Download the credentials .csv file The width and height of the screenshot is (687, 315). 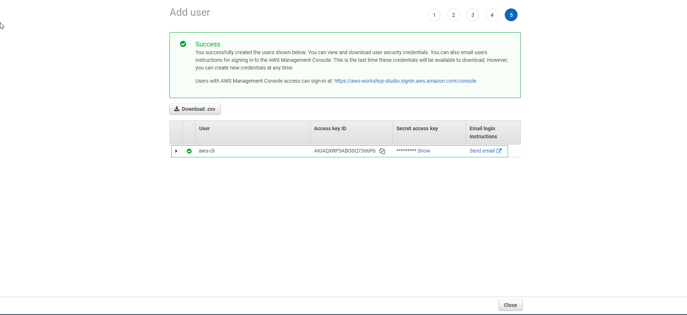[x=195, y=109]
